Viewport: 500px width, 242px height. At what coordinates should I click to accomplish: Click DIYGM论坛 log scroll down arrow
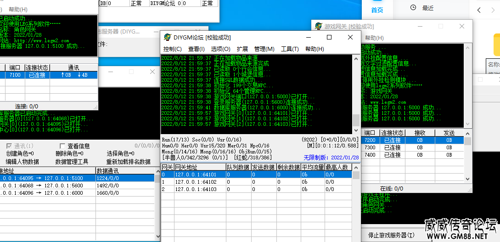coord(356,130)
